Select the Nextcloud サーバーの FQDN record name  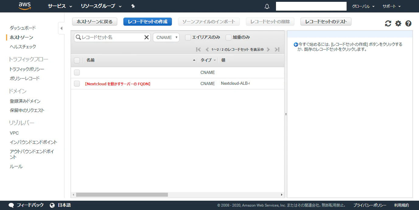coord(117,84)
